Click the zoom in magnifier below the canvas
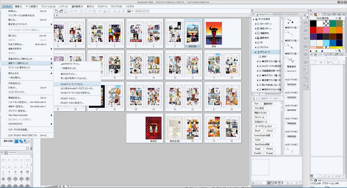This screenshot has height=188, width=347. (x=63, y=186)
